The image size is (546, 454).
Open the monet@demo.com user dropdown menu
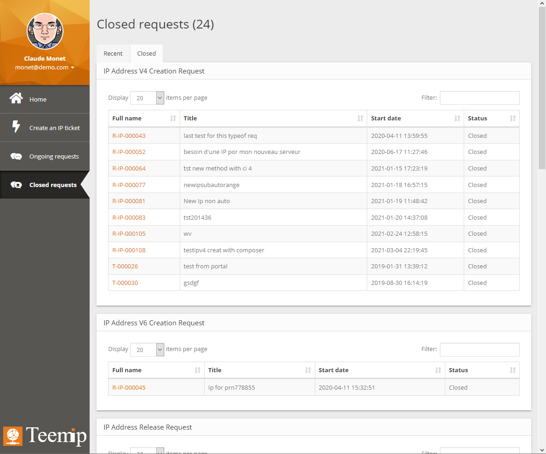coord(45,68)
